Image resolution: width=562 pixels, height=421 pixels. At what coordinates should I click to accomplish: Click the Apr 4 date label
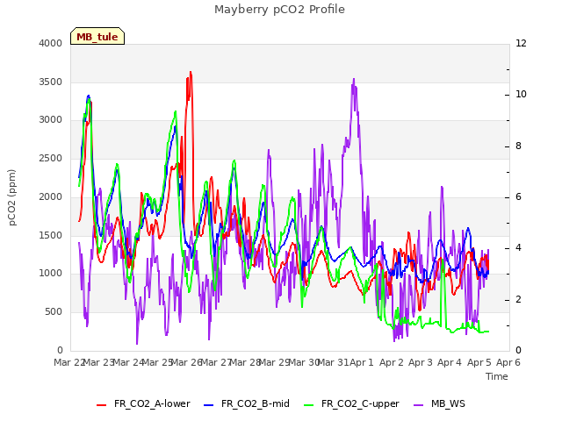(450, 362)
